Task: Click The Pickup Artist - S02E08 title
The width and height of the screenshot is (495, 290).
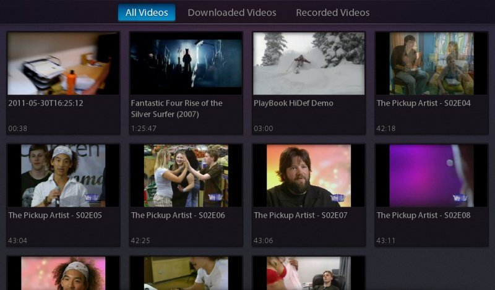Action: click(424, 215)
